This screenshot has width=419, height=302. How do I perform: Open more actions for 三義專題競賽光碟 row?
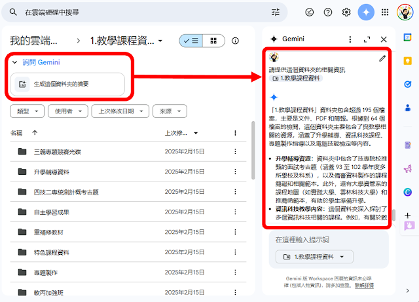[235, 152]
